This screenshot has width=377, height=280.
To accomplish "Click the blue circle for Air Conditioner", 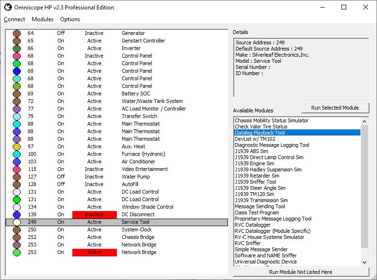I will 17,161.
